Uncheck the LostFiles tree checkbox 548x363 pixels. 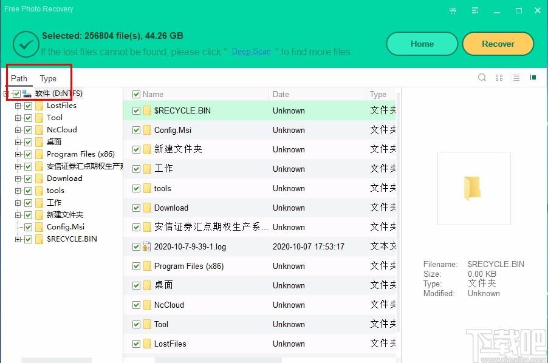coord(29,106)
